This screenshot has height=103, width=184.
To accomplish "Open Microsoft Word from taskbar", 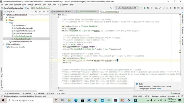I will coord(89,100).
